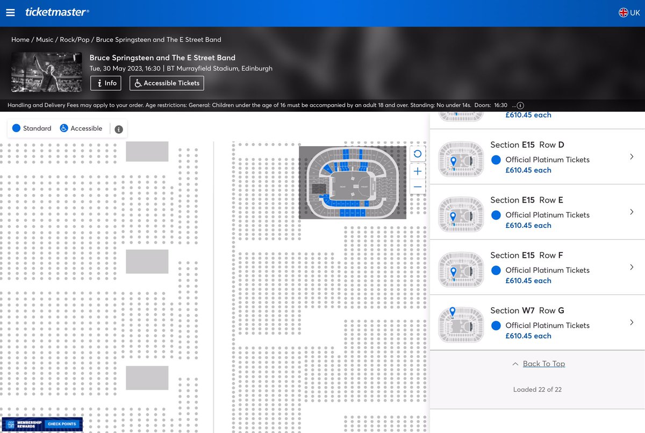Click £610.45 price in Row G listing
Viewport: 645px width, 433px height.
pyautogui.click(x=528, y=336)
